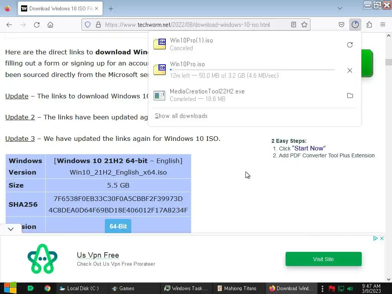
Task: Click the network tray icon
Action: click(341, 289)
